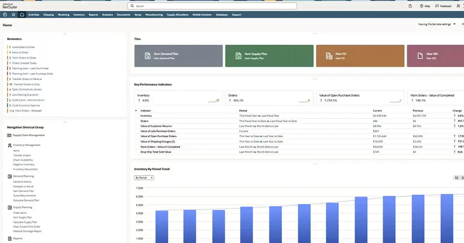Open Work Orders - Released reminder
The height and width of the screenshot is (243, 464).
coord(28,111)
